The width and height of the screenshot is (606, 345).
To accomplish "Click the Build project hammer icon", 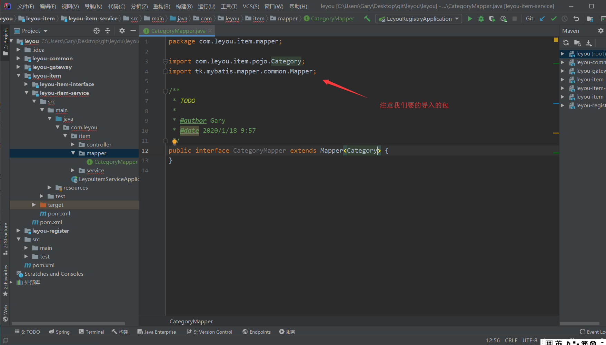I will (x=367, y=19).
